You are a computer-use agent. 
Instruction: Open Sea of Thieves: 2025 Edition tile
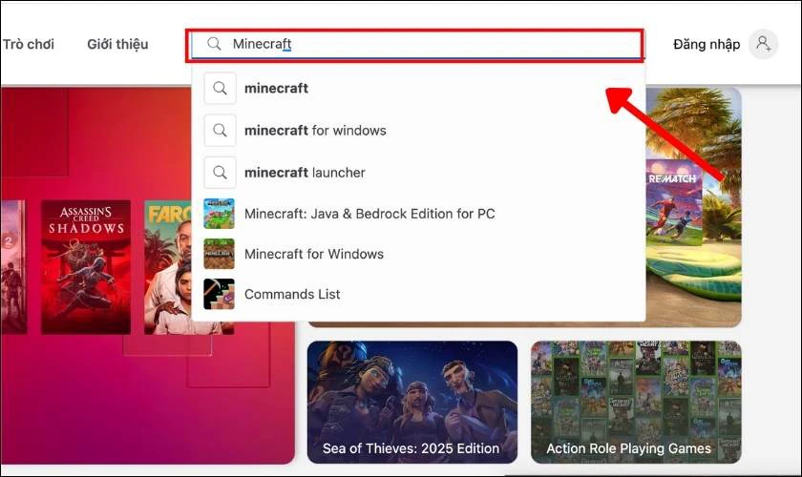(412, 402)
